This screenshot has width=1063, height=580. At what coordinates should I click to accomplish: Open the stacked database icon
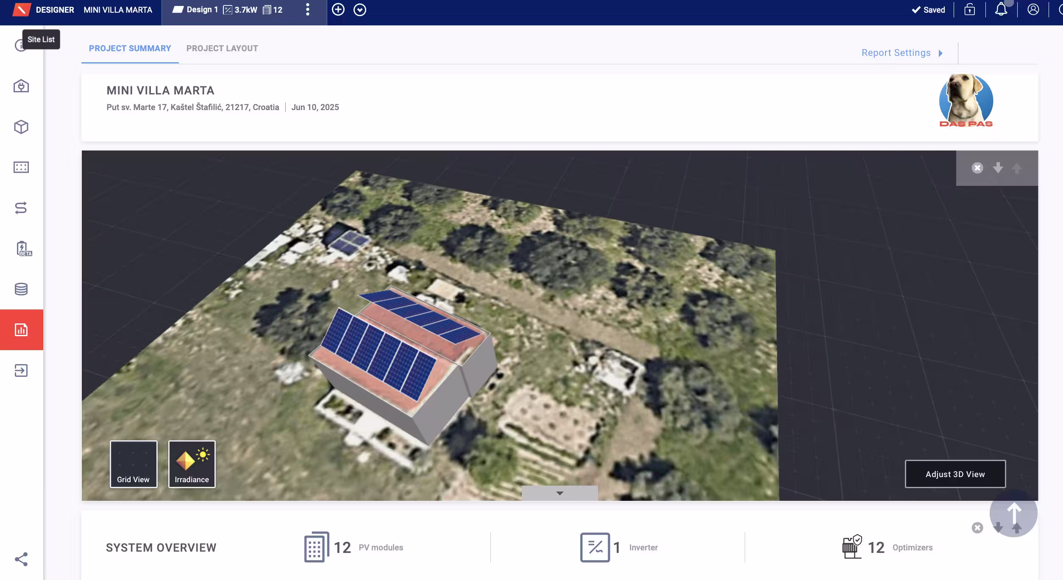(x=21, y=289)
